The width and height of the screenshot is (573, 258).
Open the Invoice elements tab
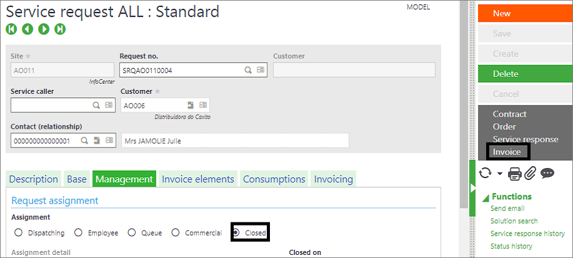pyautogui.click(x=198, y=179)
